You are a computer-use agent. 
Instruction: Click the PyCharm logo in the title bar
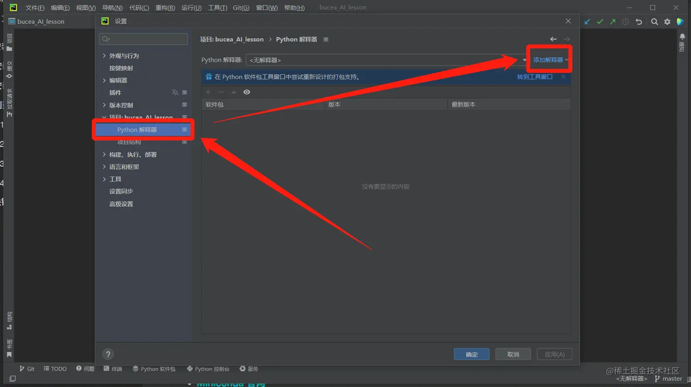pyautogui.click(x=13, y=7)
